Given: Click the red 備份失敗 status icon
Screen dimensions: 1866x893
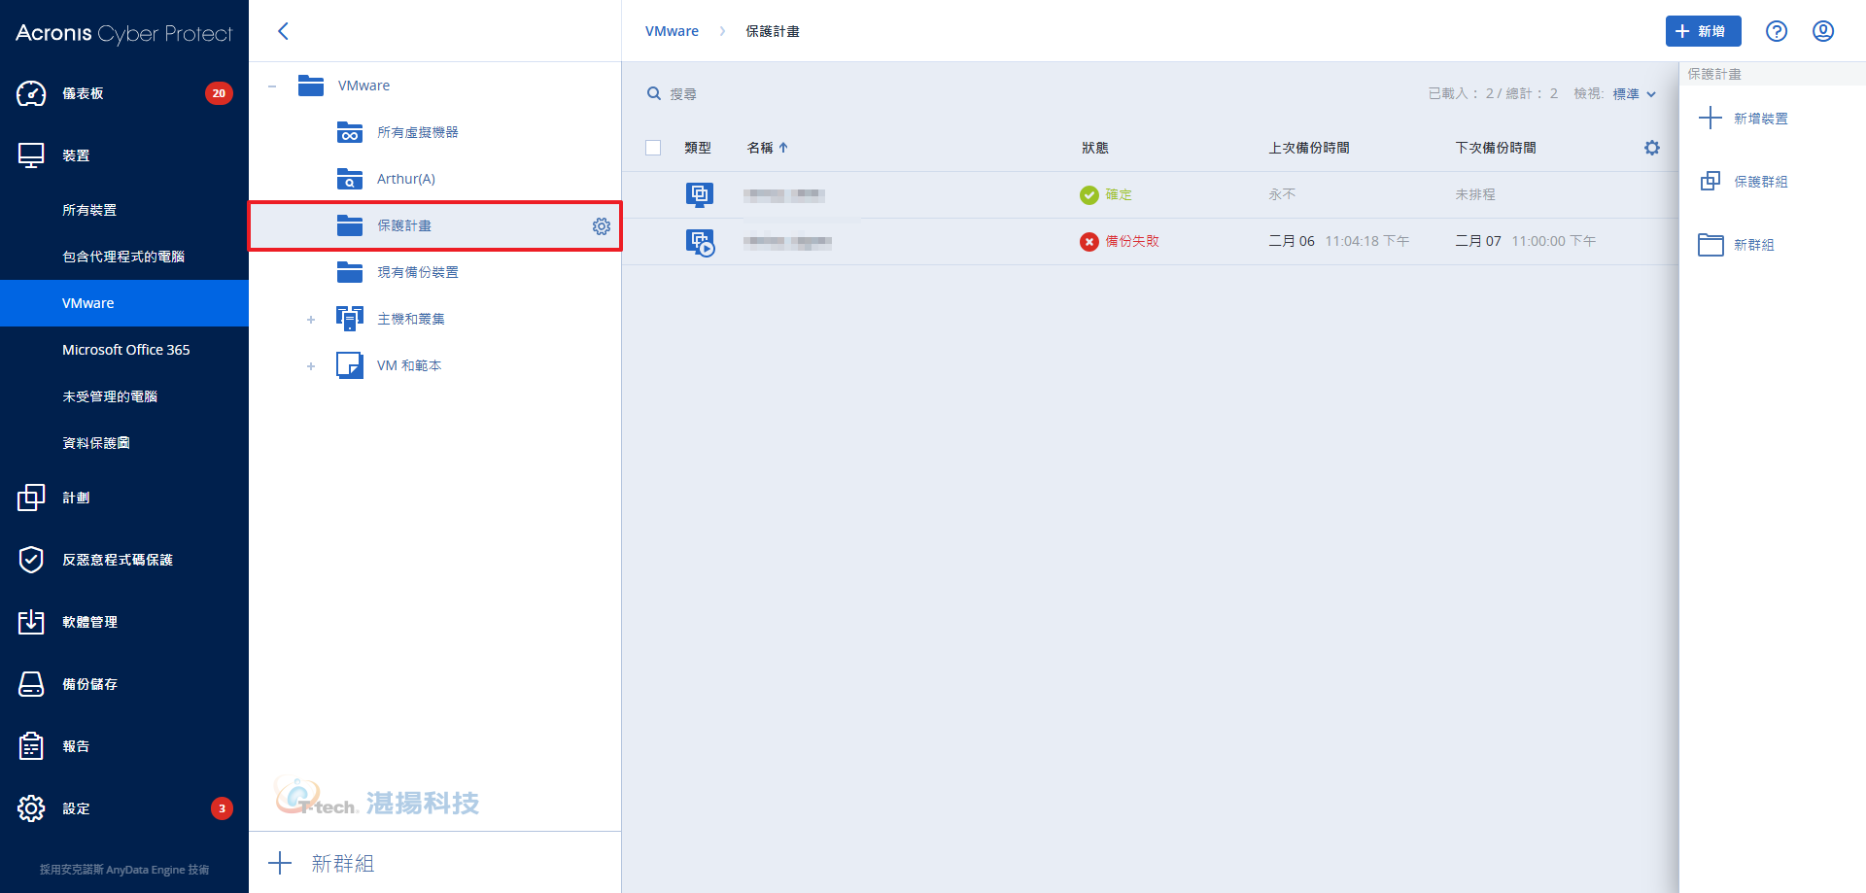Looking at the screenshot, I should point(1089,242).
